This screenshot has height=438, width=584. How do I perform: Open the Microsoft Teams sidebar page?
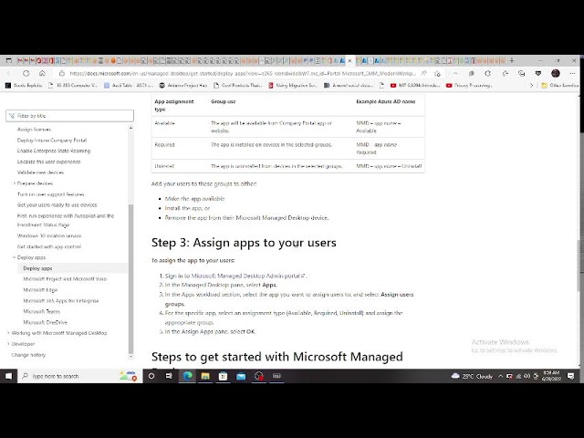[41, 311]
